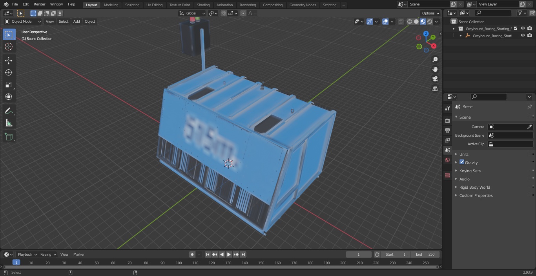The height and width of the screenshot is (276, 536).
Task: Disable rendering for Greyhound_Racing_Start object
Action: pyautogui.click(x=530, y=35)
